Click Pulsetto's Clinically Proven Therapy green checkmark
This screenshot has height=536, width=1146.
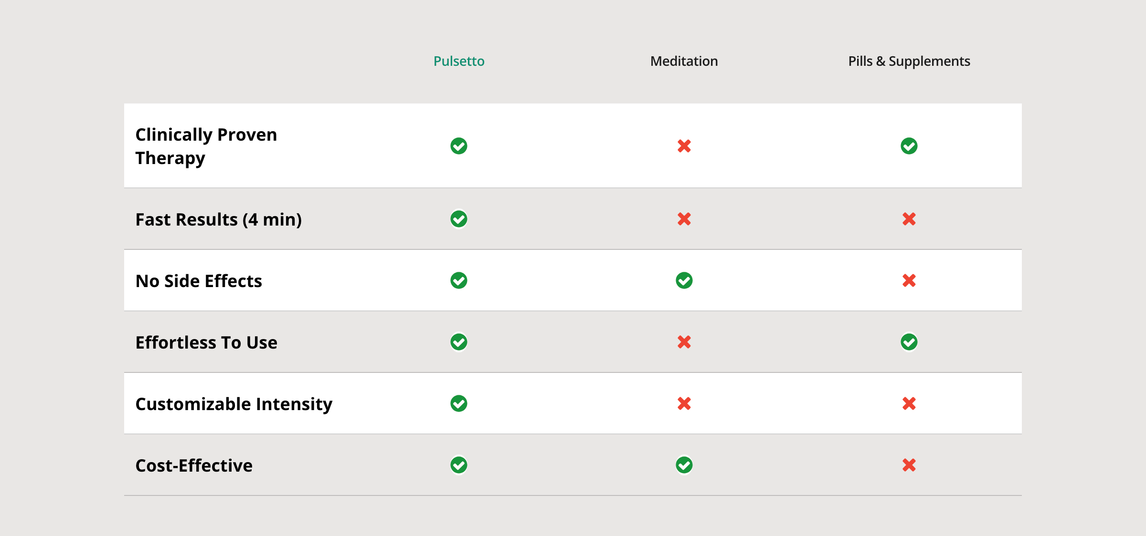(x=458, y=146)
